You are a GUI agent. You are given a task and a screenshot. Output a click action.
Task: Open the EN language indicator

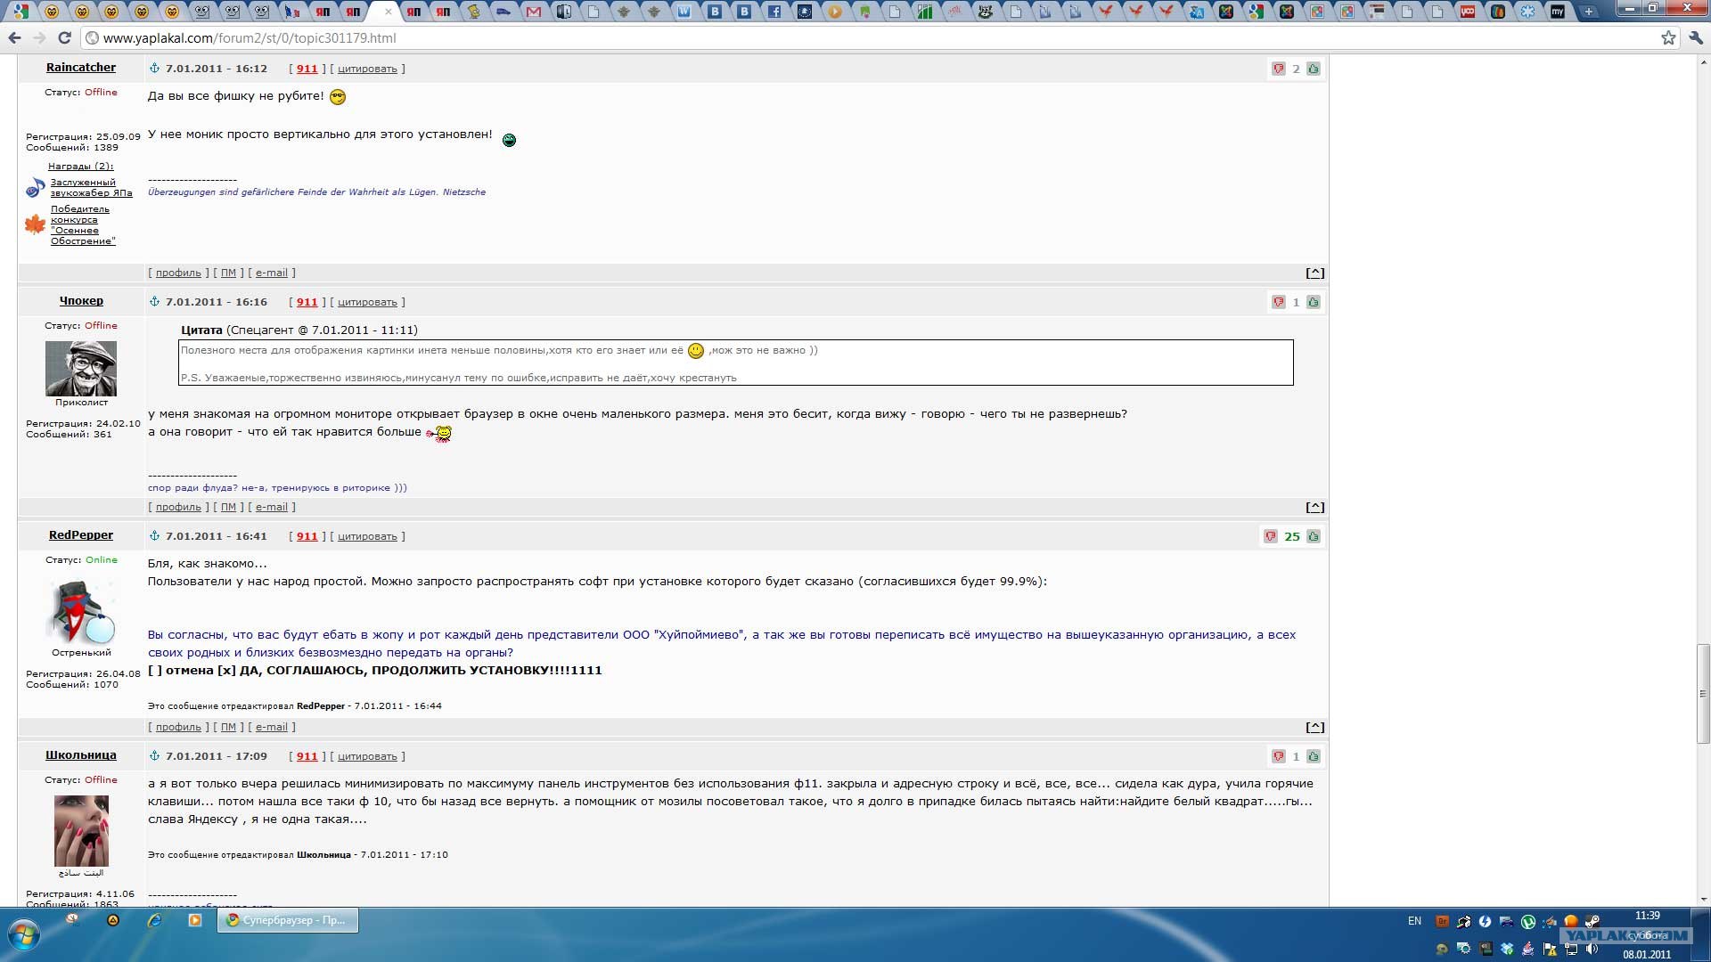point(1414,921)
